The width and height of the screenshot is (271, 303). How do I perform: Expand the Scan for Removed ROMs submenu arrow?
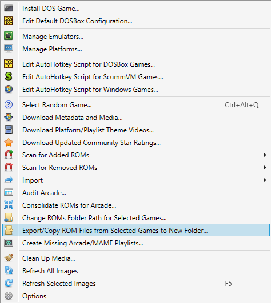click(x=265, y=168)
